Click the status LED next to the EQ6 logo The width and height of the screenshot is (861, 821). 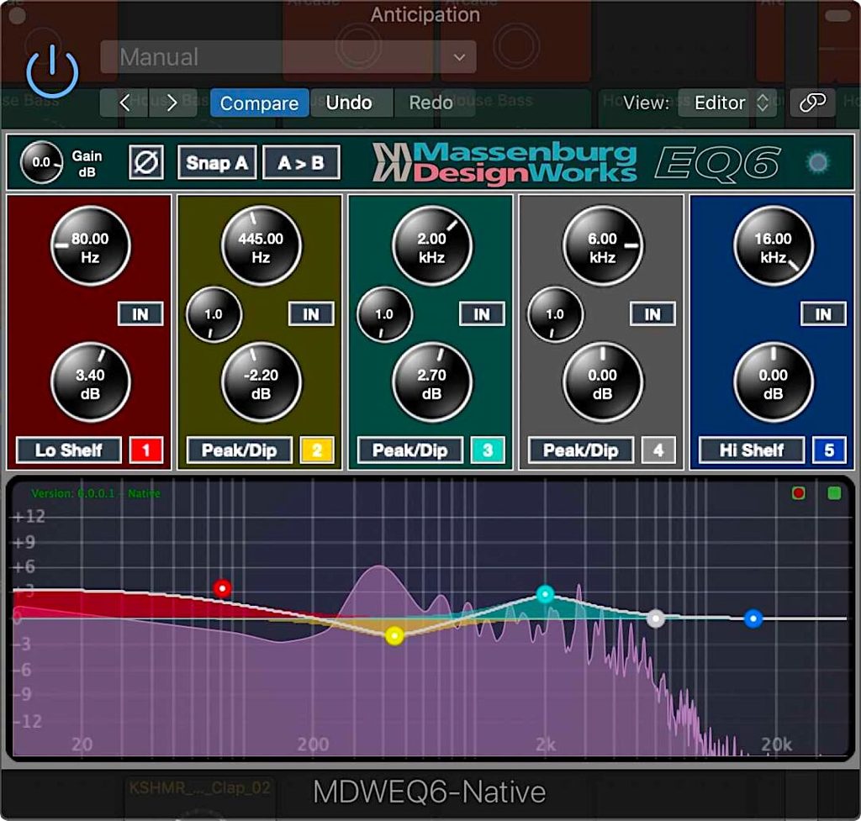817,162
